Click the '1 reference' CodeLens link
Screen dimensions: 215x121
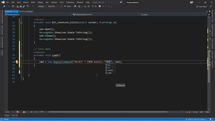point(39,19)
